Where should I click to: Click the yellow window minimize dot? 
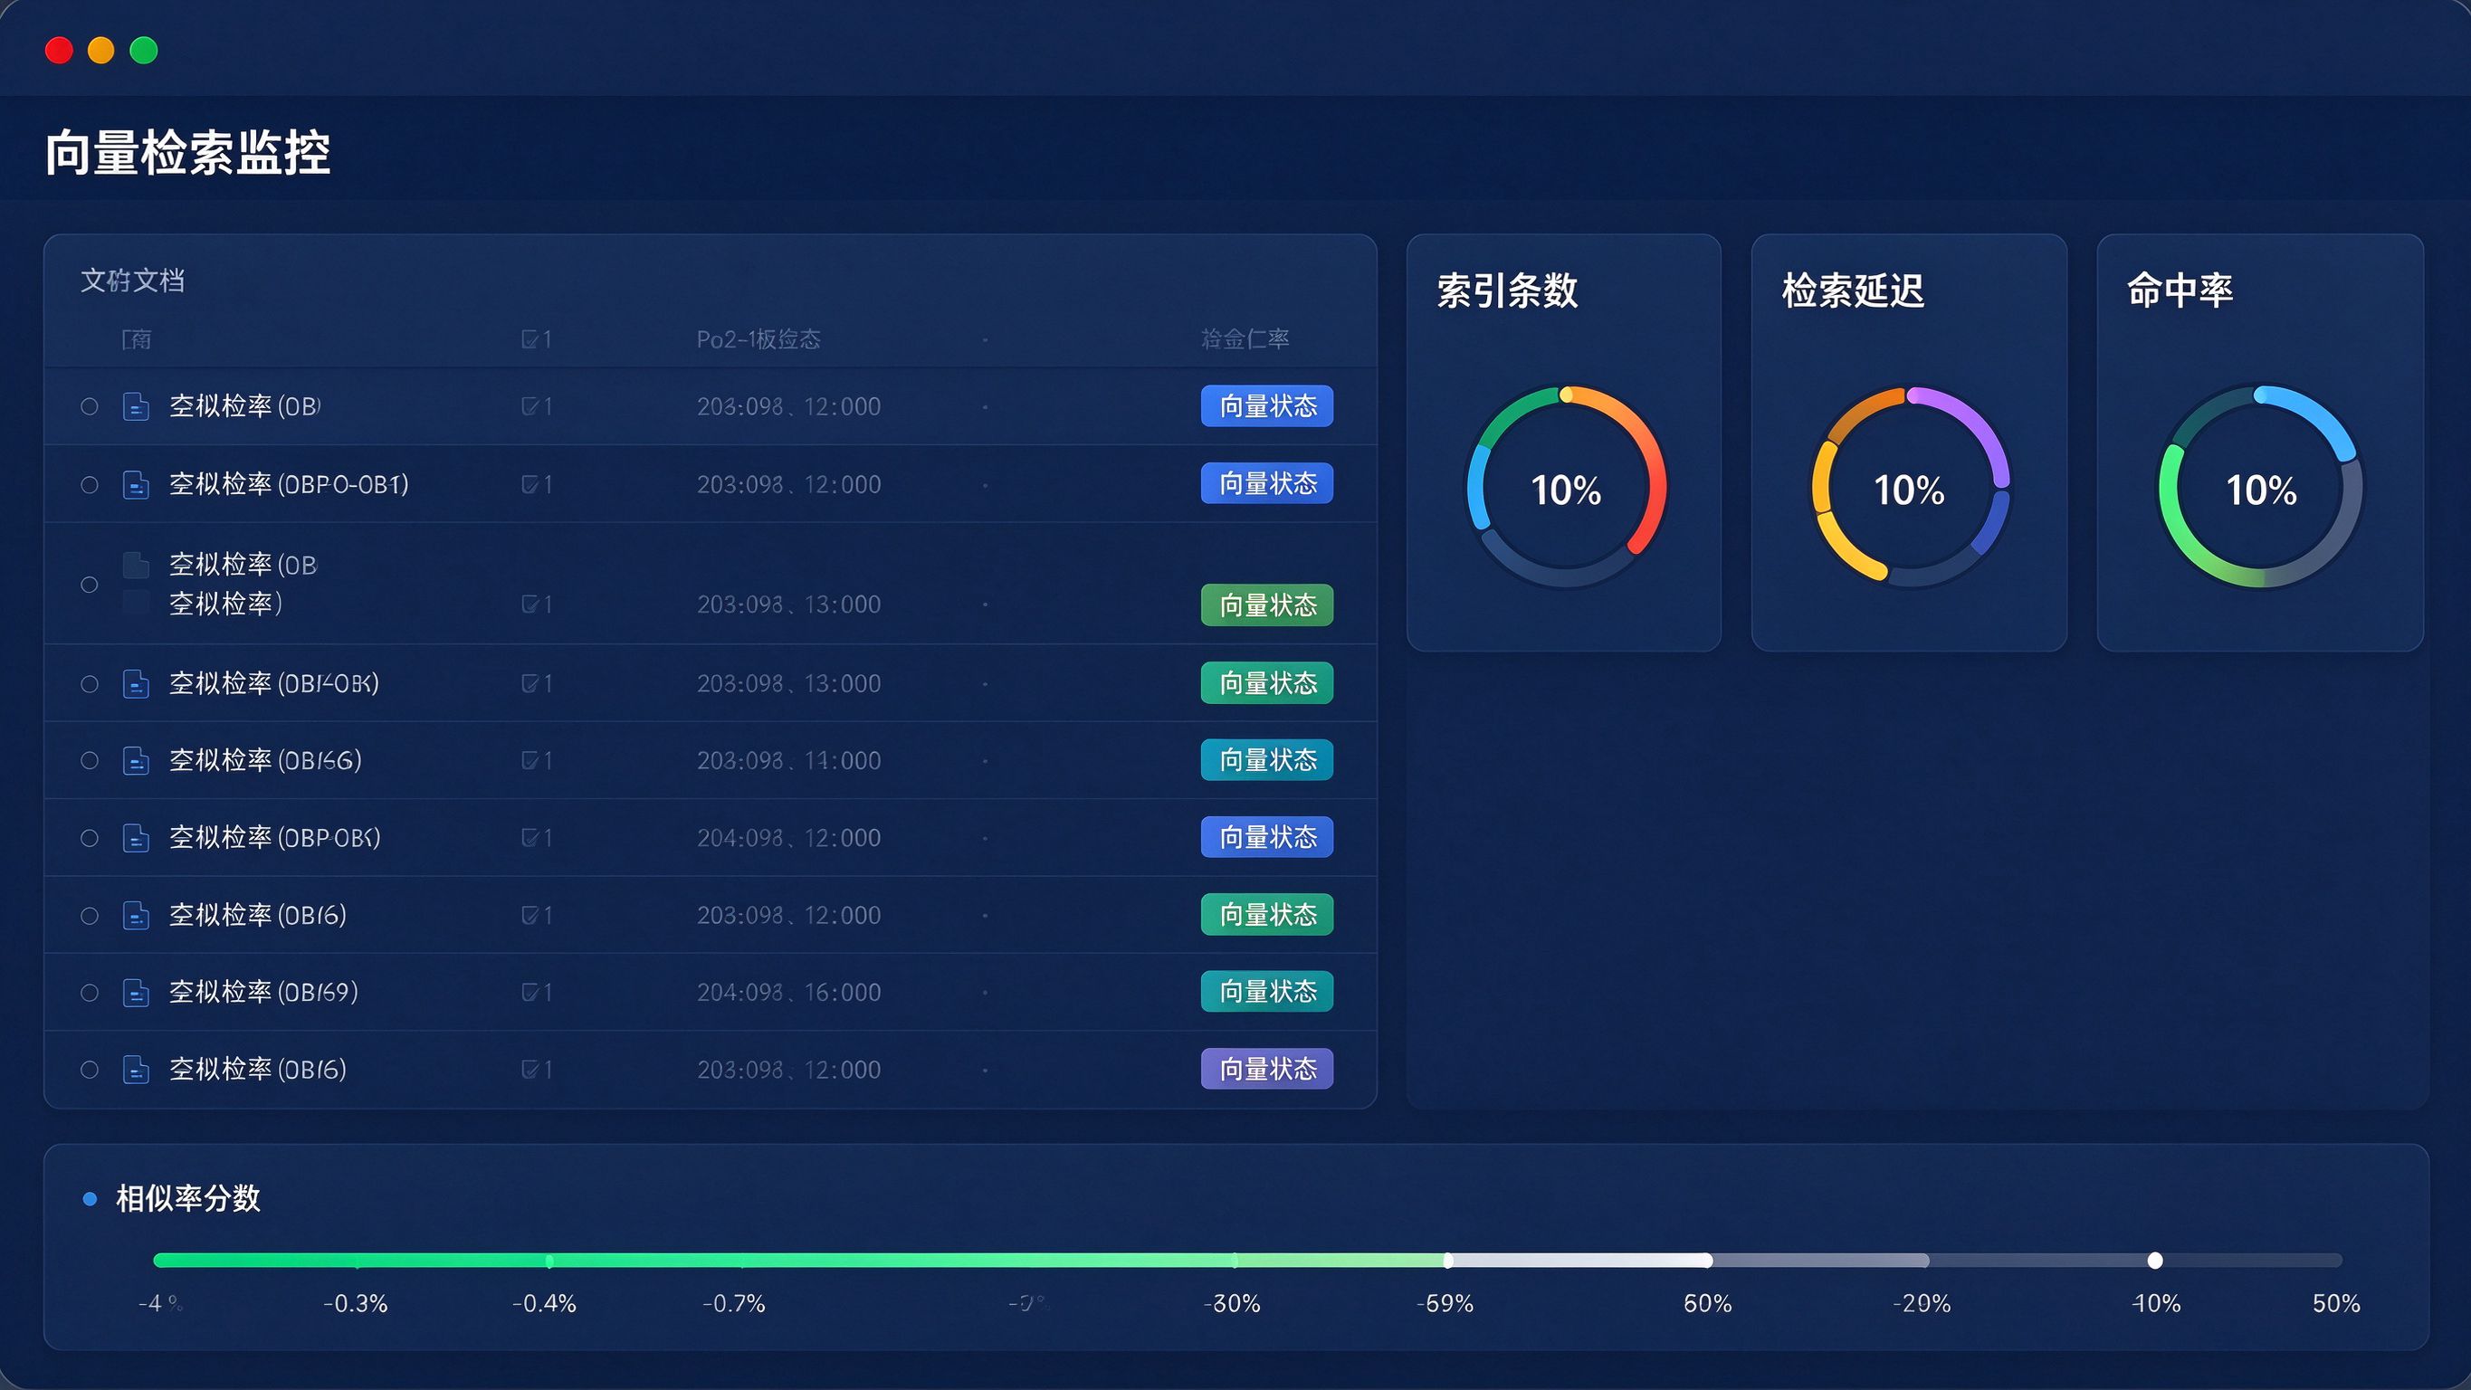tap(101, 50)
